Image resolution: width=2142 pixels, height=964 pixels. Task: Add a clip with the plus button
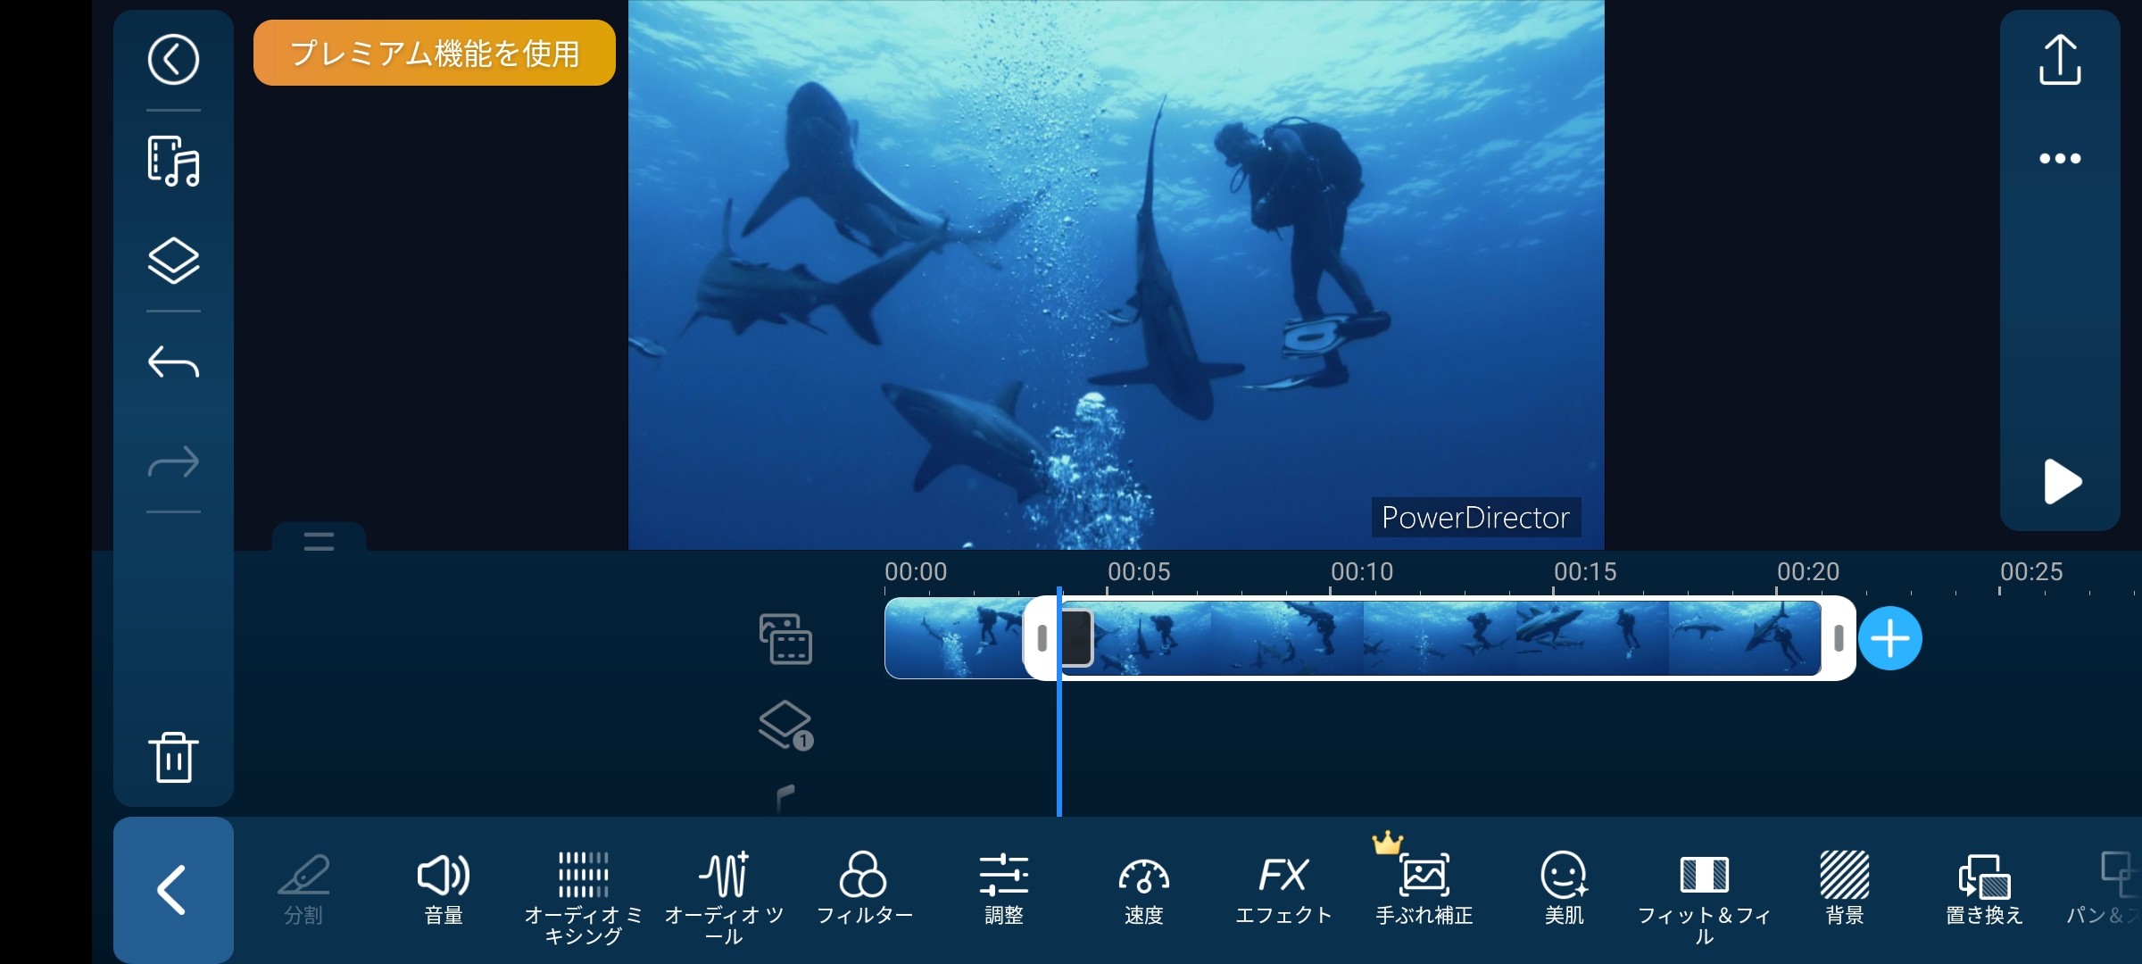tap(1890, 638)
